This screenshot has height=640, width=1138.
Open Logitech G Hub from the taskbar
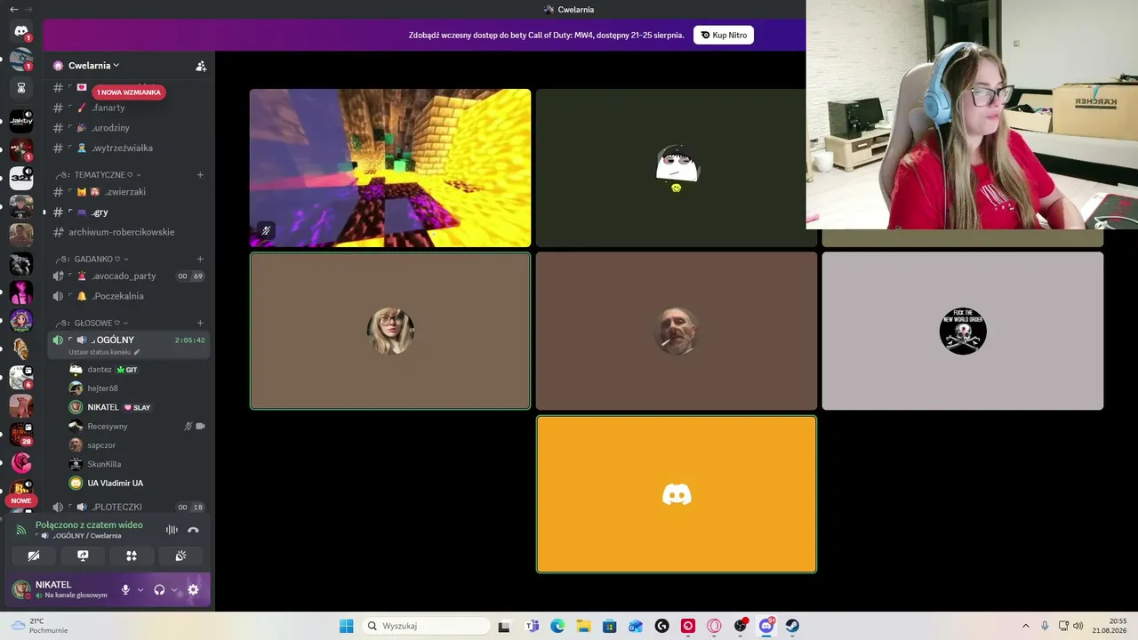661,626
